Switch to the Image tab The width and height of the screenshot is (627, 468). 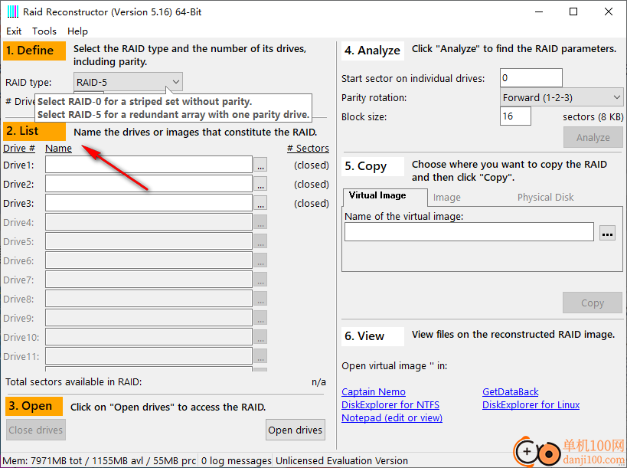point(446,197)
